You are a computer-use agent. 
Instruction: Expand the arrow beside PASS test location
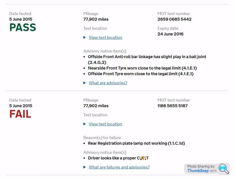point(85,37)
